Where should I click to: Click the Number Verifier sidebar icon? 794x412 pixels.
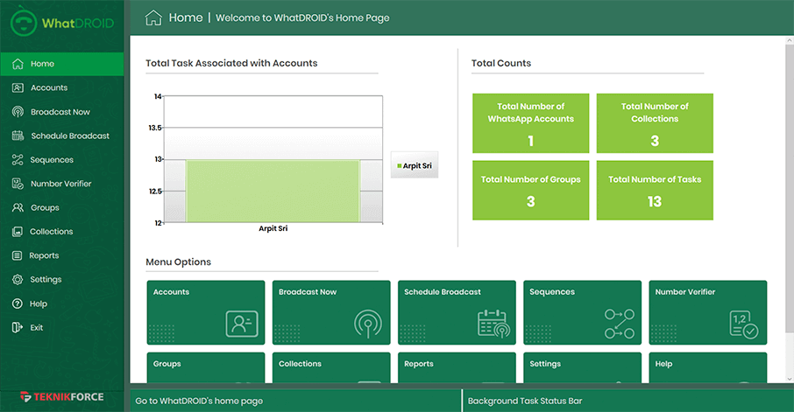18,184
